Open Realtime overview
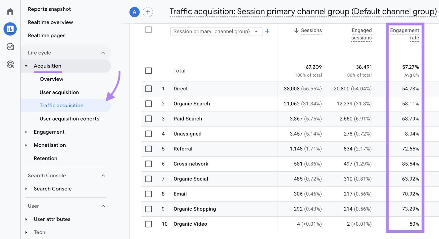The image size is (439, 239). pos(50,22)
